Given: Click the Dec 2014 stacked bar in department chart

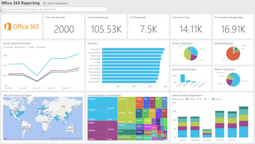Looking at the screenshot, I should (x=207, y=134).
